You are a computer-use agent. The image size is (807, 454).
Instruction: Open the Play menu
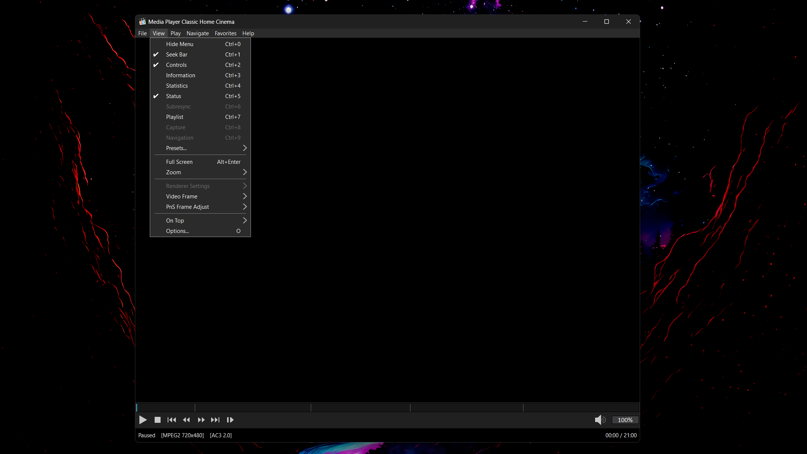pos(175,33)
